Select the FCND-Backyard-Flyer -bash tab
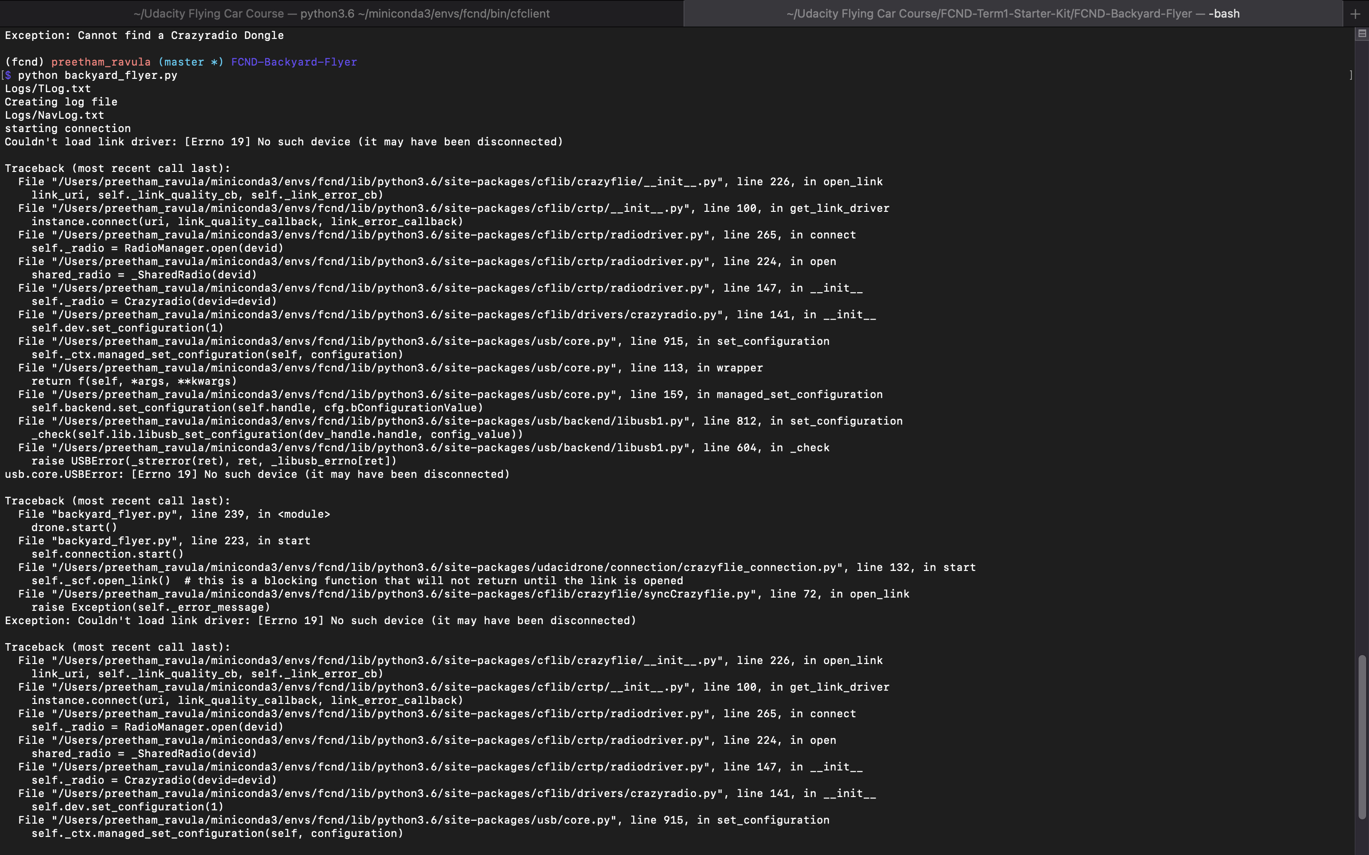This screenshot has height=855, width=1369. pyautogui.click(x=1012, y=14)
